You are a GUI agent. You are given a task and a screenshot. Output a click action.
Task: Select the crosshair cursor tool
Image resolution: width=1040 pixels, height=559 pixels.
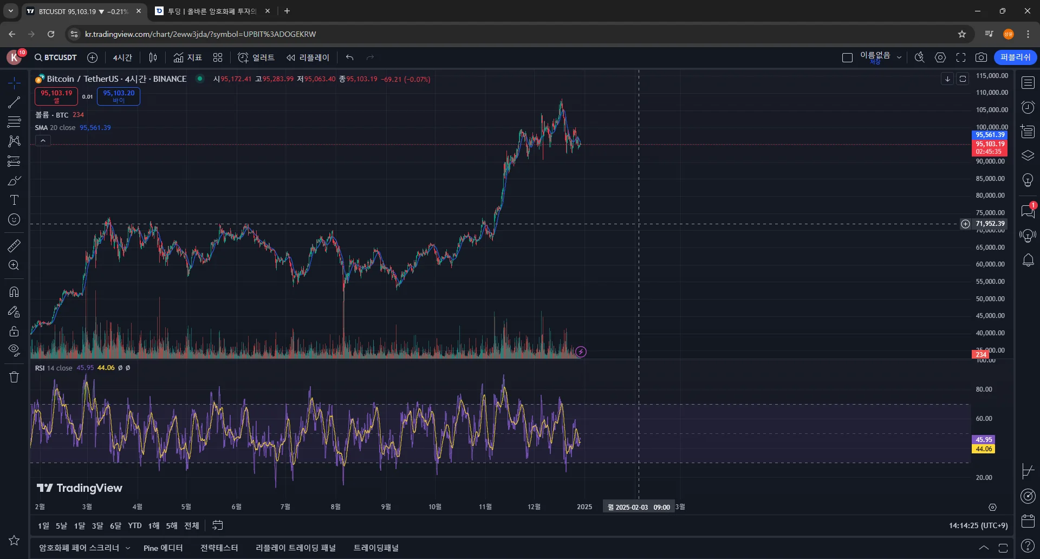pos(14,82)
